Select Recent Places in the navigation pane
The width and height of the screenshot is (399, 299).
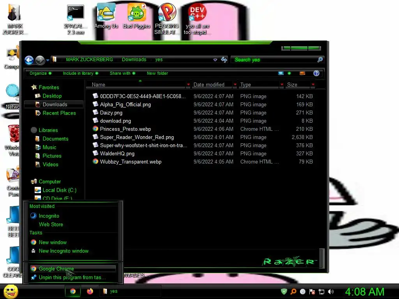point(59,113)
